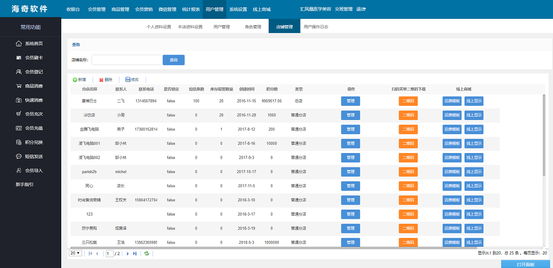Viewport: 553px width, 268px height.
Task: Open 会员管理 top menu
Action: (x=97, y=9)
